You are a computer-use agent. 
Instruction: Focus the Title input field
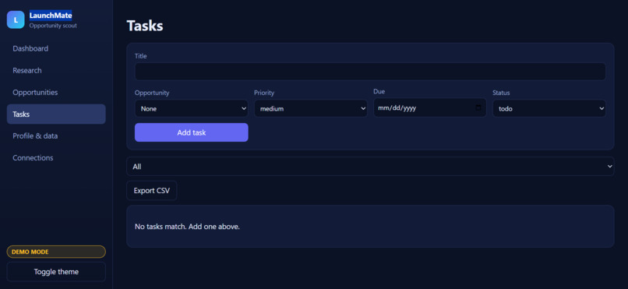point(370,72)
